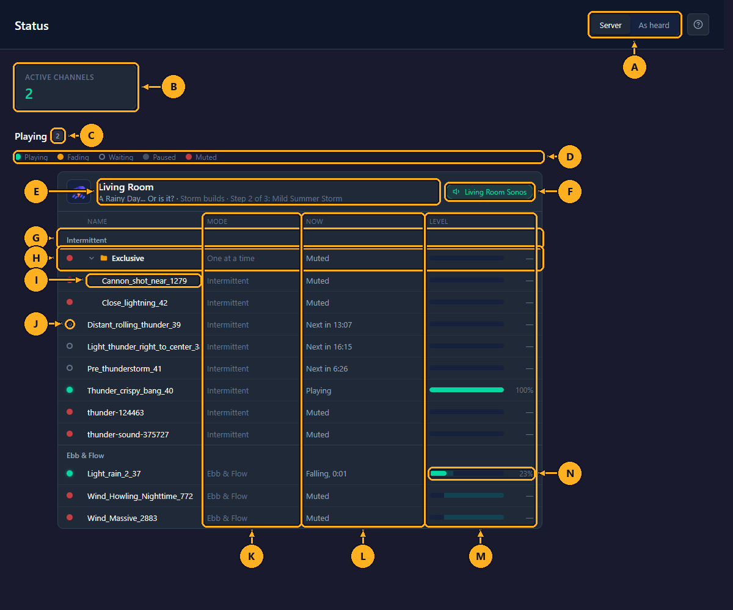Click the muted dot for Close_lightning_42
The height and width of the screenshot is (610, 733).
[70, 302]
